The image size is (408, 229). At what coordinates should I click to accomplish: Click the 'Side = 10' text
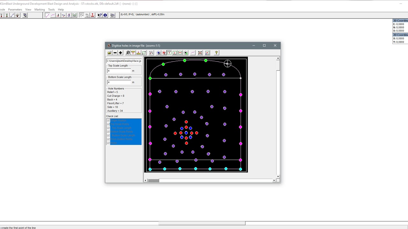pyautogui.click(x=113, y=107)
